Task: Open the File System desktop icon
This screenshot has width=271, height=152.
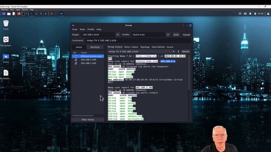Action: tap(6, 41)
